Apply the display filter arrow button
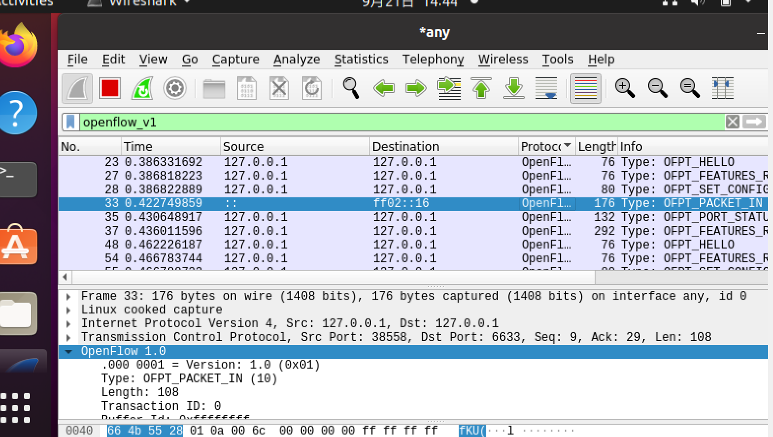 pyautogui.click(x=754, y=122)
